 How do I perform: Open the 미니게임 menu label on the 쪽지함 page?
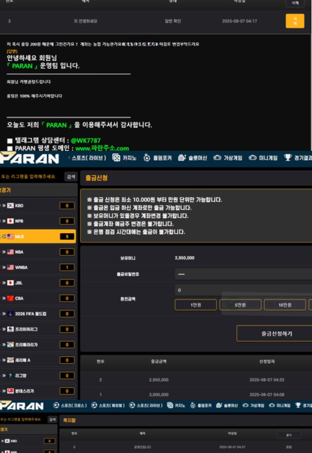(x=283, y=406)
